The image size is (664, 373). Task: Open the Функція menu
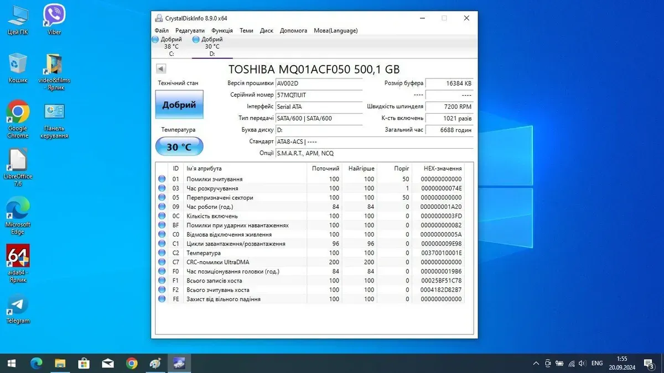click(x=222, y=30)
